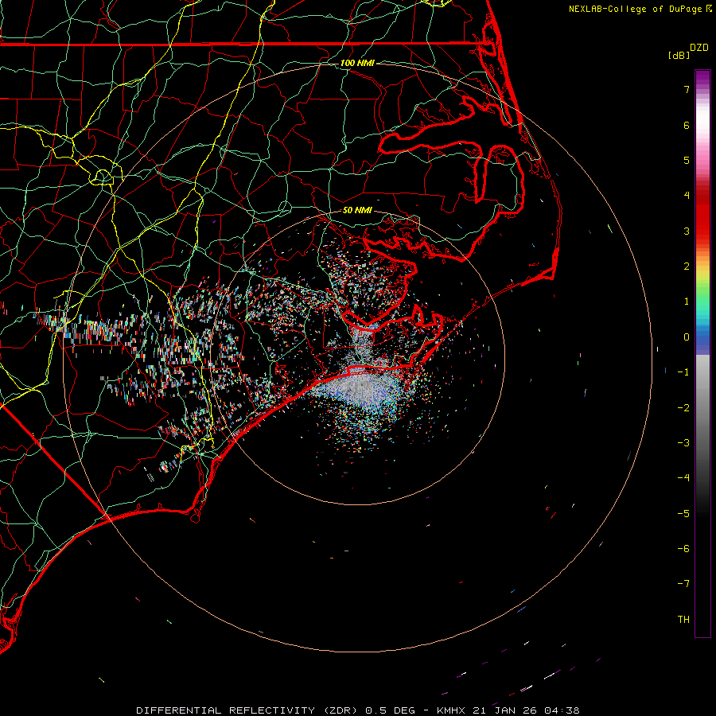The width and height of the screenshot is (716, 716).
Task: Click the [dB] unit label
Action: (678, 55)
